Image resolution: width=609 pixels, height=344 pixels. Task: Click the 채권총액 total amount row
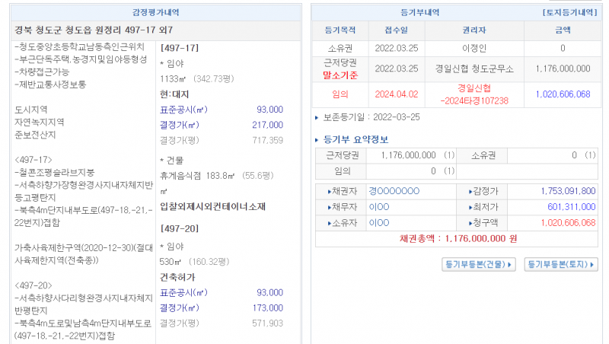[x=458, y=238]
